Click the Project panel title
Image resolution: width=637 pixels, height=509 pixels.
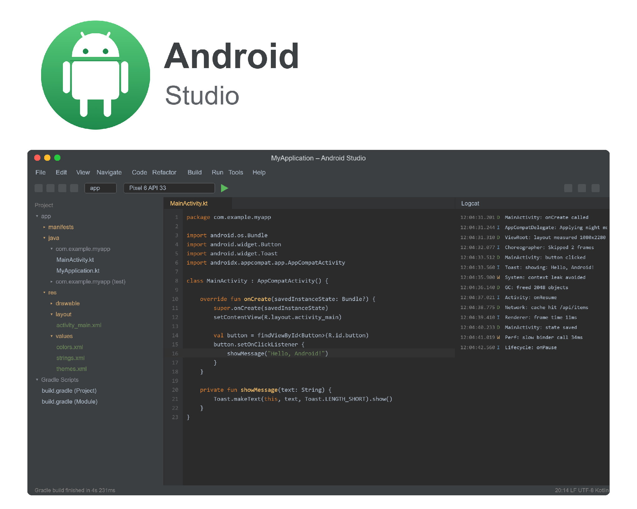[44, 205]
